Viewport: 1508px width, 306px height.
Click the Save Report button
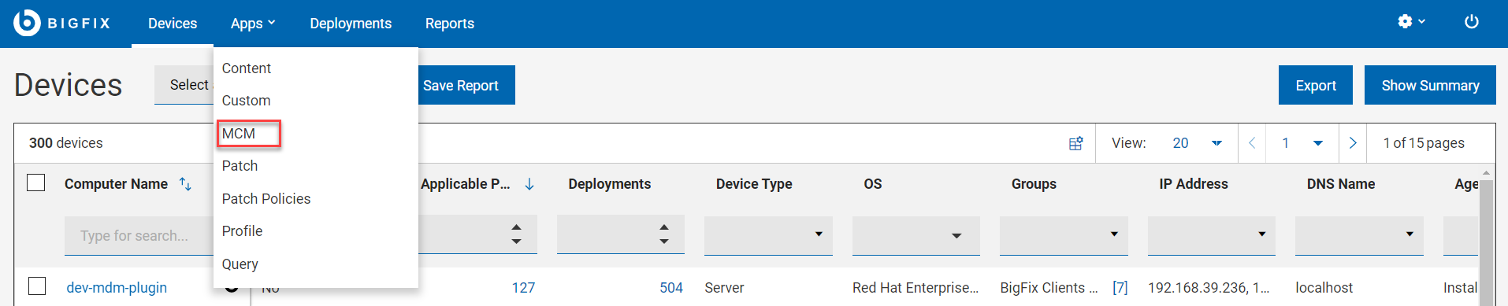466,85
